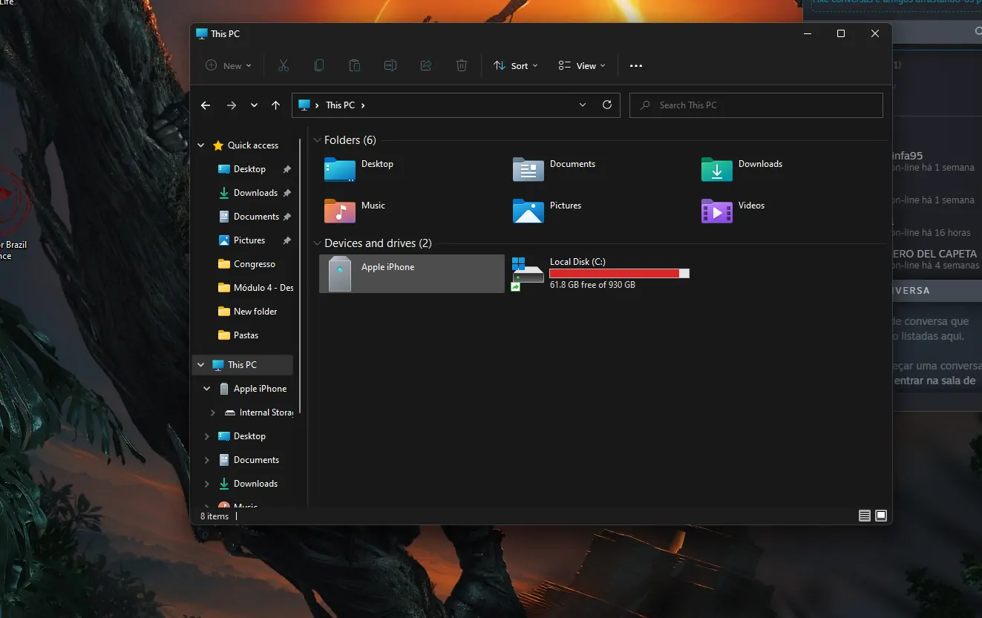Select Documents under Quick access
The width and height of the screenshot is (982, 618).
(x=256, y=217)
